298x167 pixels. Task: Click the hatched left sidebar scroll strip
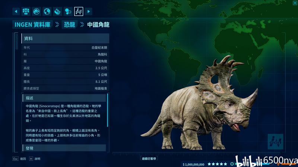click(x=16, y=41)
